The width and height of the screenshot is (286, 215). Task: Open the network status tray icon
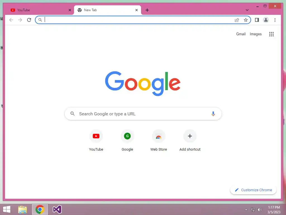point(253,210)
